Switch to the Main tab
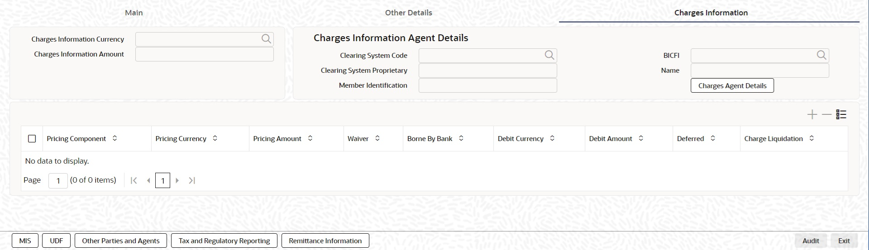 134,13
